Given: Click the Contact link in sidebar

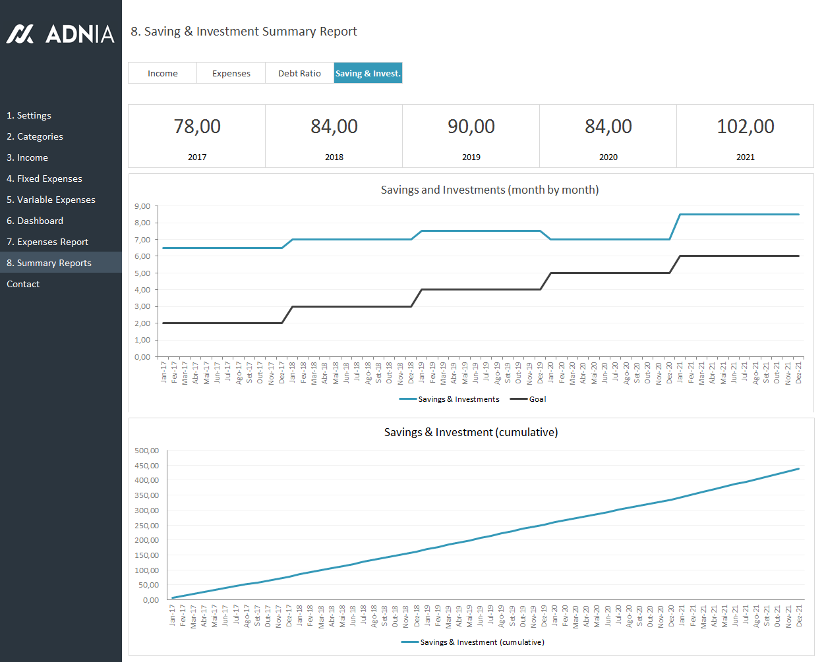Looking at the screenshot, I should coord(23,284).
